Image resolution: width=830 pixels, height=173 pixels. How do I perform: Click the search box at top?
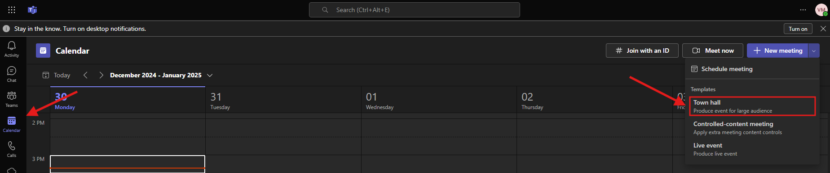[x=415, y=10]
